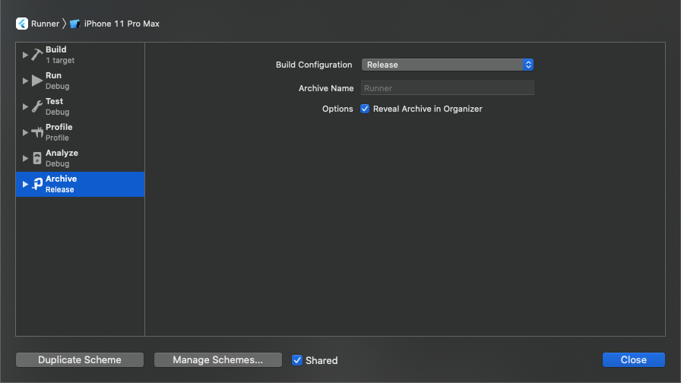Expand the Archive action disclosure triangle
Image resolution: width=681 pixels, height=383 pixels.
25,184
